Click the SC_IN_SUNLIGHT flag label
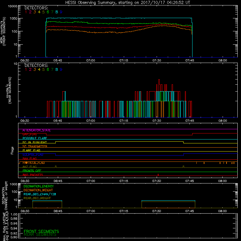The width and height of the screenshot is (241, 241). pos(35,142)
